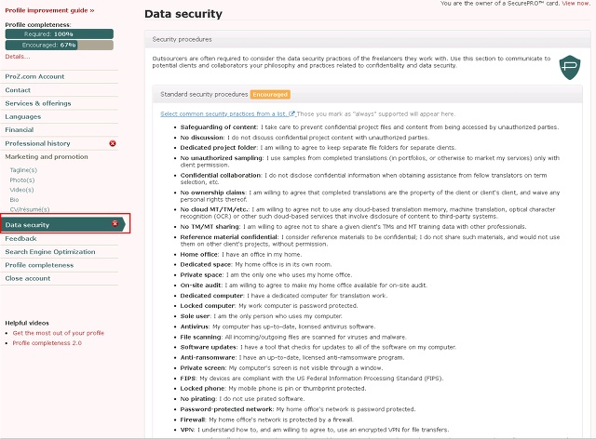Click the orange Encouraged badge
596x439 pixels.
pyautogui.click(x=270, y=95)
